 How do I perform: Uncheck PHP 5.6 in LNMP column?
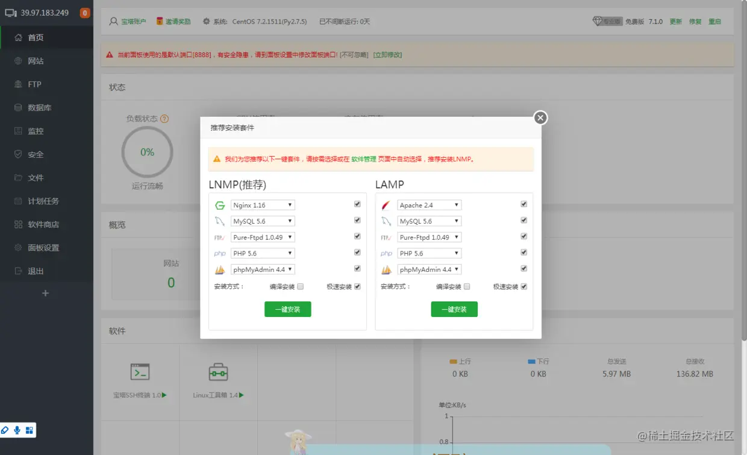[x=357, y=253]
